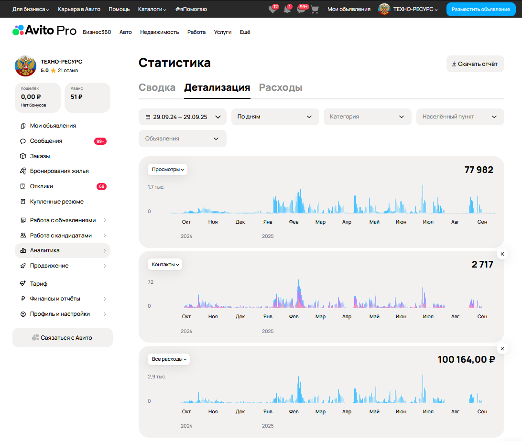The width and height of the screenshot is (522, 441).
Task: Expand Аналитика chevron
Action: tap(105, 251)
